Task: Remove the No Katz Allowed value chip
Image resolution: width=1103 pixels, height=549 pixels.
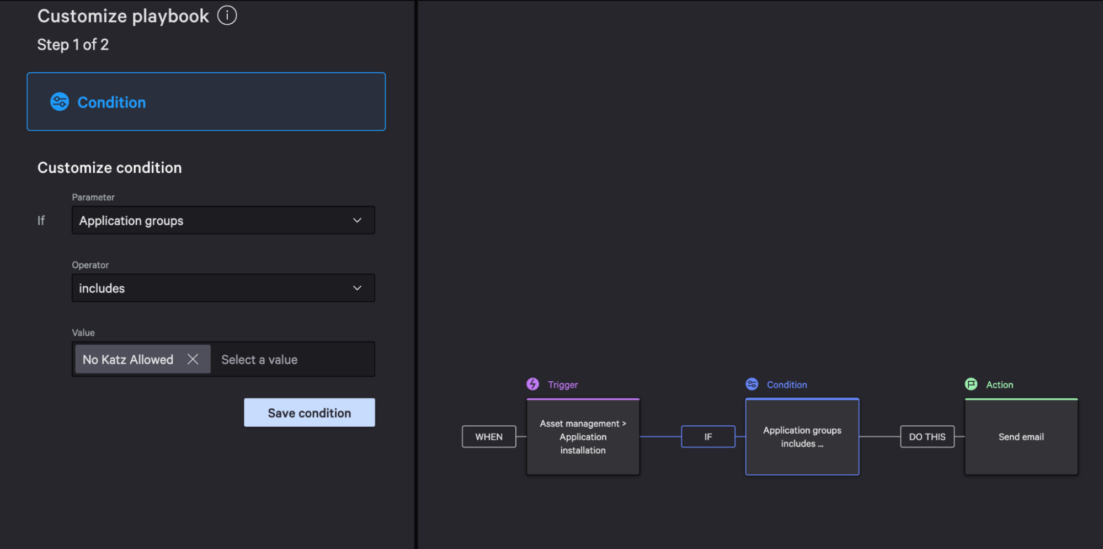Action: point(193,359)
